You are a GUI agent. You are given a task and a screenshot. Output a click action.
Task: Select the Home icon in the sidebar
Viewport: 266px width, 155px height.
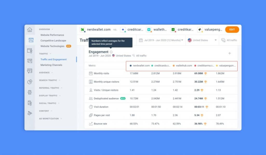point(30,30)
